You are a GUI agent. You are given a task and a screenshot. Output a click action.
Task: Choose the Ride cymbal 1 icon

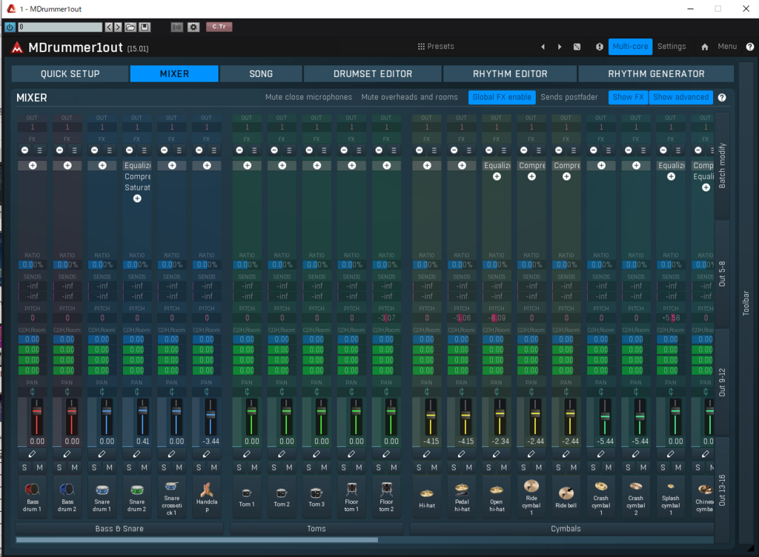(531, 486)
